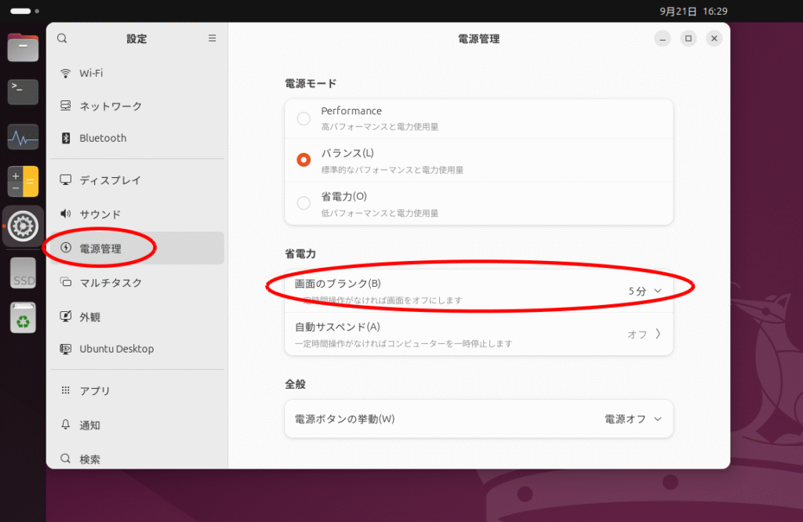
Task: Click the appearance icon beside 外観
Action: tap(66, 317)
